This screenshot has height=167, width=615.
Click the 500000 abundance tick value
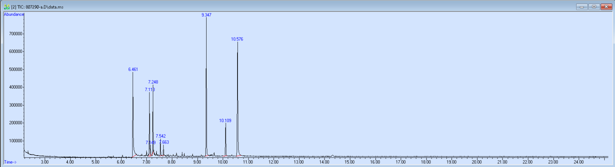tap(16, 69)
